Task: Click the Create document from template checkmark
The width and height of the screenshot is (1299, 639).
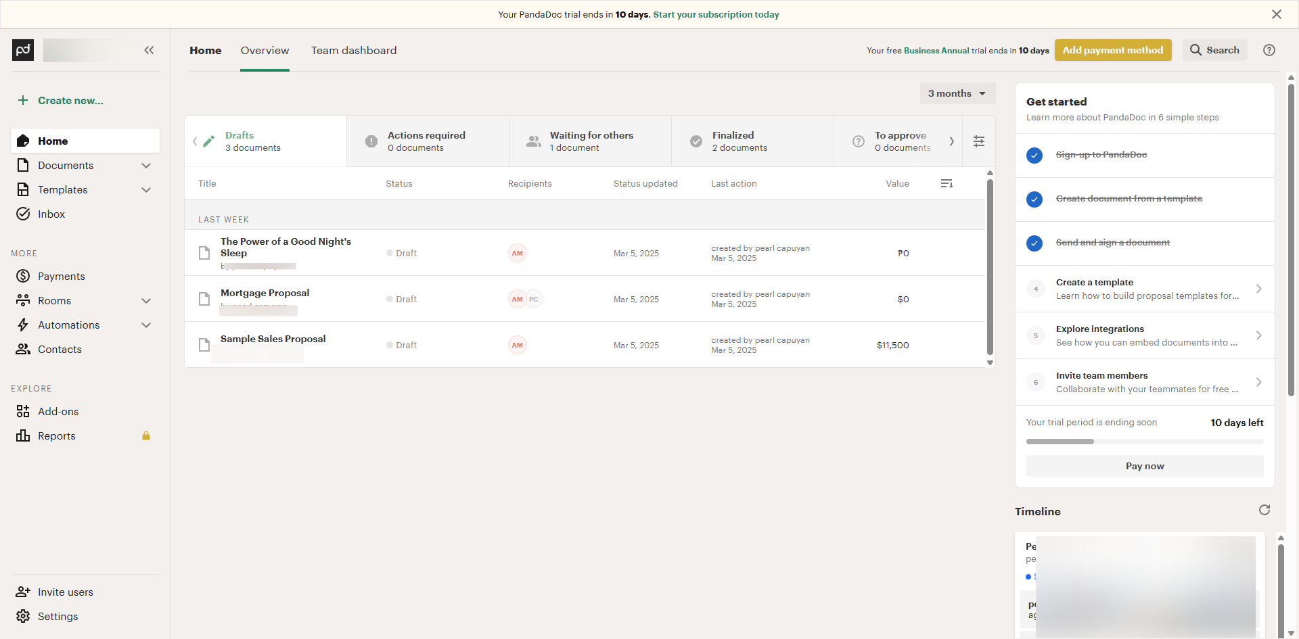Action: coord(1034,199)
